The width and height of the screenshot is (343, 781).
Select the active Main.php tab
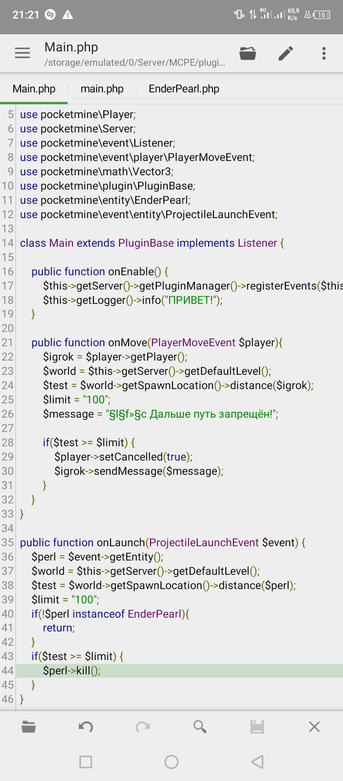pos(34,89)
